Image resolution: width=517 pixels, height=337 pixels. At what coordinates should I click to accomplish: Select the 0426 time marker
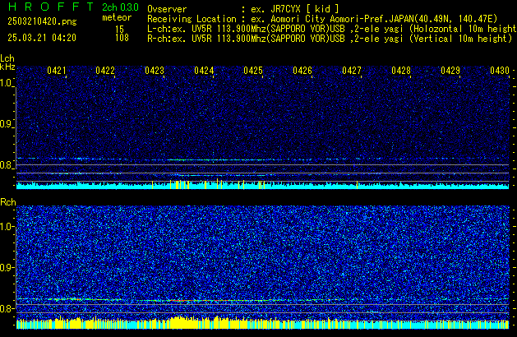point(302,71)
